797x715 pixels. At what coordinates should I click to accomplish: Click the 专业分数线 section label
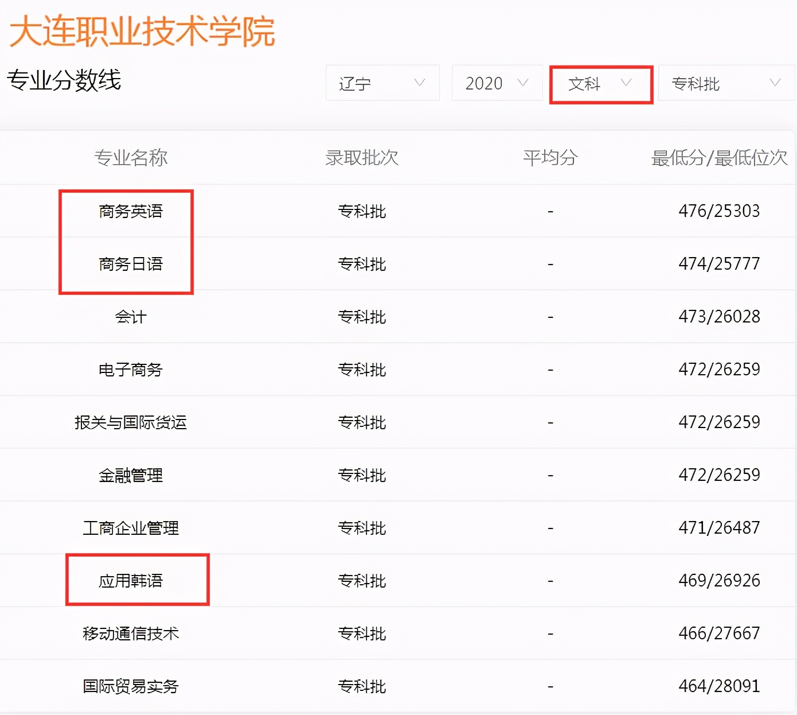coord(64,81)
